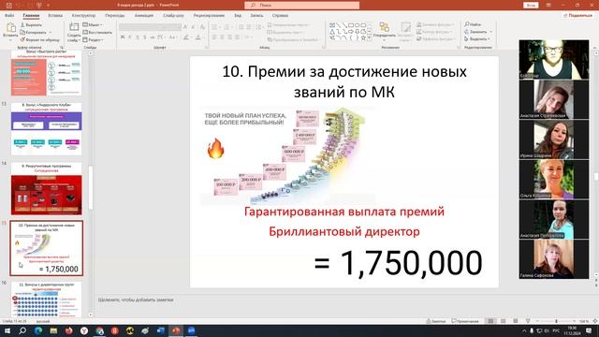Image resolution: width=599 pixels, height=337 pixels.
Task: Switch to the Transitions (Переходы) tab
Action: (114, 15)
